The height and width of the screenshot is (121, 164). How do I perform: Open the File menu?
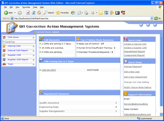point(6,7)
